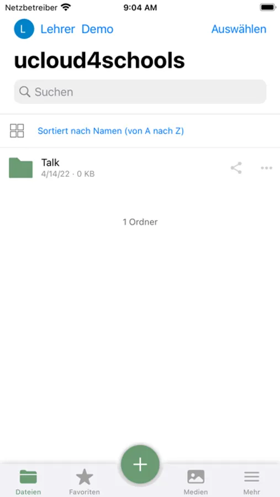Click the 1 Ordner count label
Viewport: 280px width, 497px height.
(x=140, y=222)
